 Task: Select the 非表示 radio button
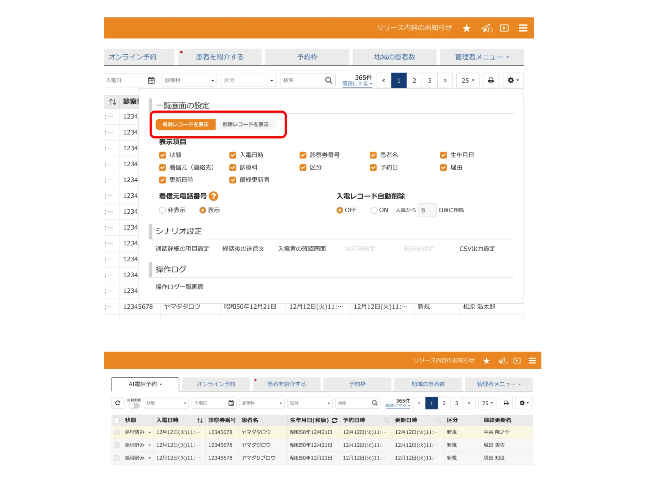[x=162, y=210]
